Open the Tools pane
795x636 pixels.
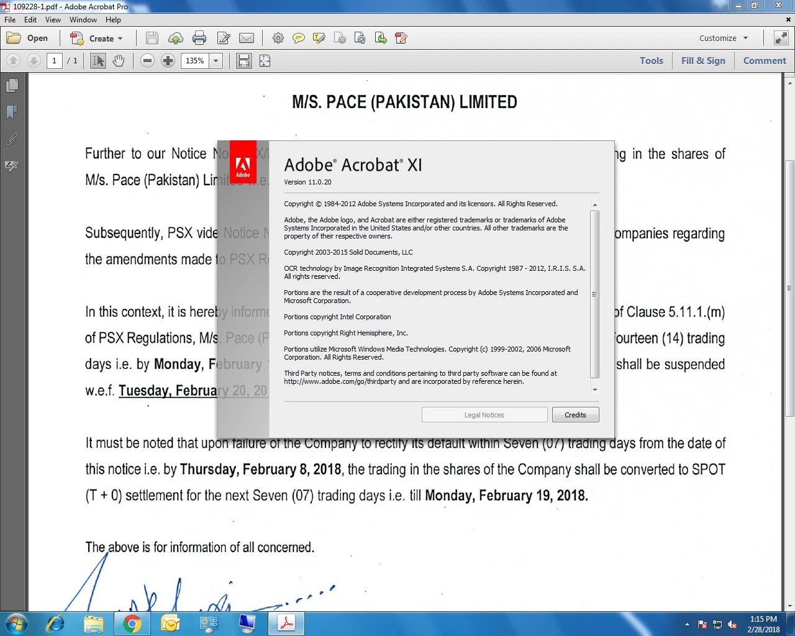tap(652, 60)
